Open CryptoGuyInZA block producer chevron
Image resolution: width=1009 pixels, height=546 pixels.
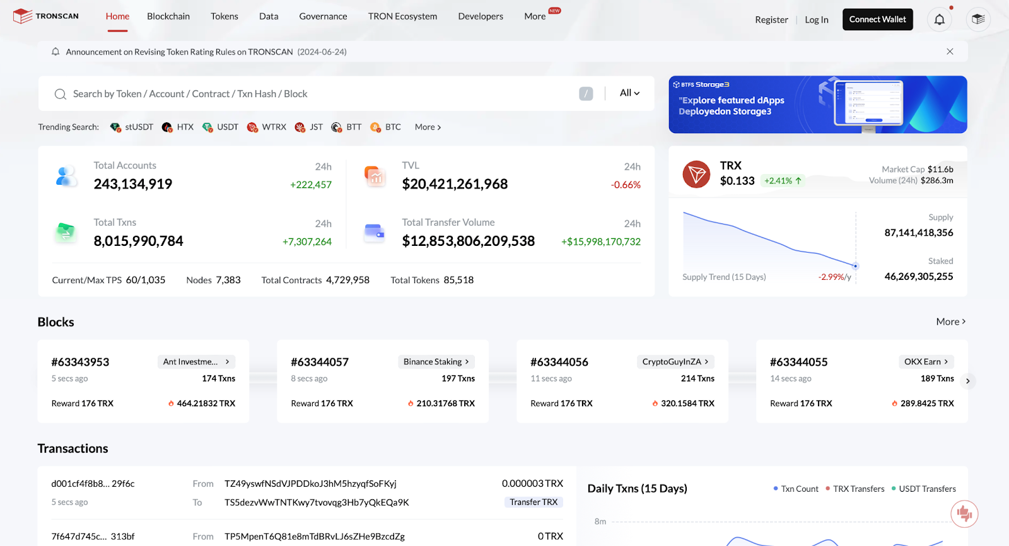(x=706, y=362)
